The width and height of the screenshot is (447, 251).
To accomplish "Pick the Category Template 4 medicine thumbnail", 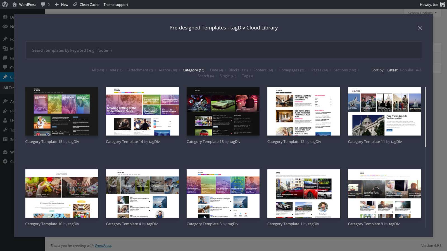I will tap(142, 194).
